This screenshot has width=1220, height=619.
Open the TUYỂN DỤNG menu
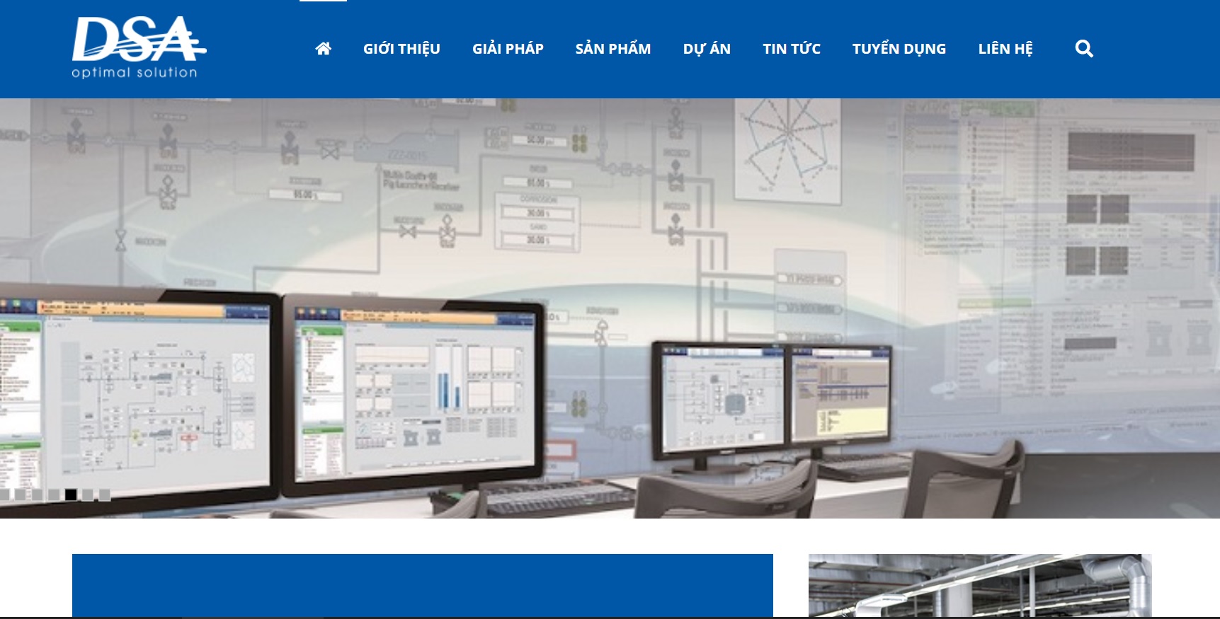pyautogui.click(x=899, y=49)
